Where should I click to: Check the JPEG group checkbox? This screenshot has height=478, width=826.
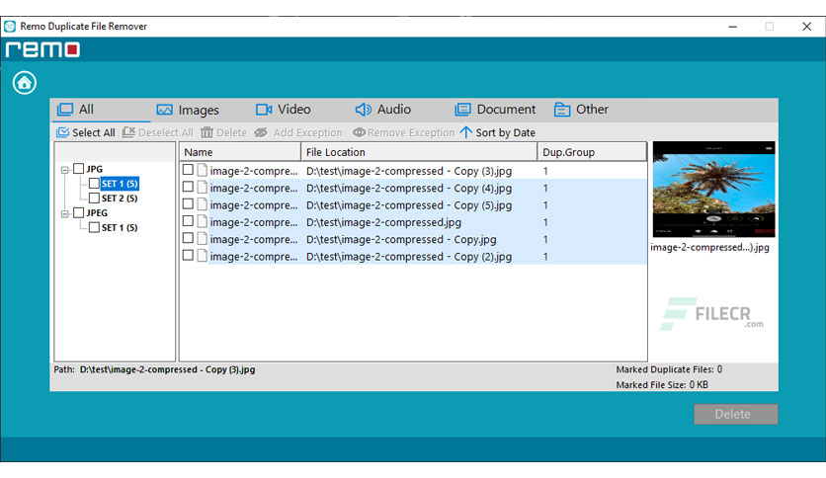click(78, 212)
